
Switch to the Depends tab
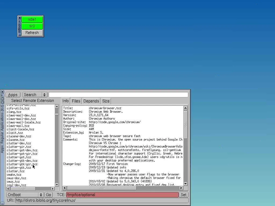click(91, 101)
